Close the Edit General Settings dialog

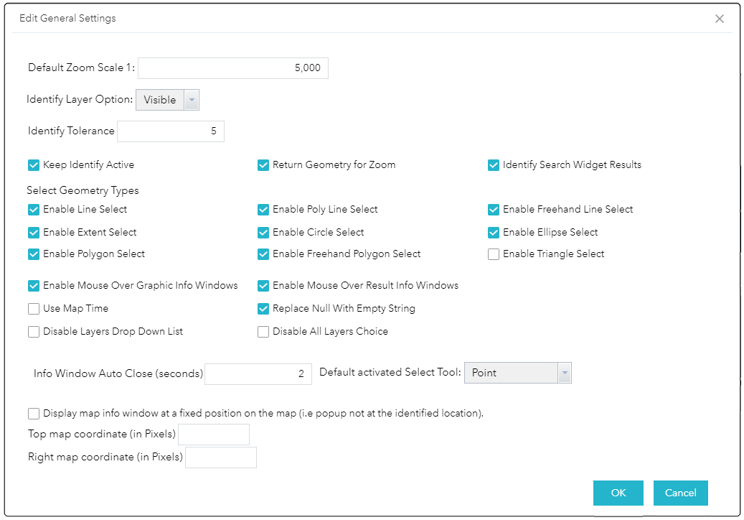click(720, 19)
